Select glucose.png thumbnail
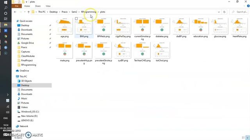250x140 pixels. [220, 26]
